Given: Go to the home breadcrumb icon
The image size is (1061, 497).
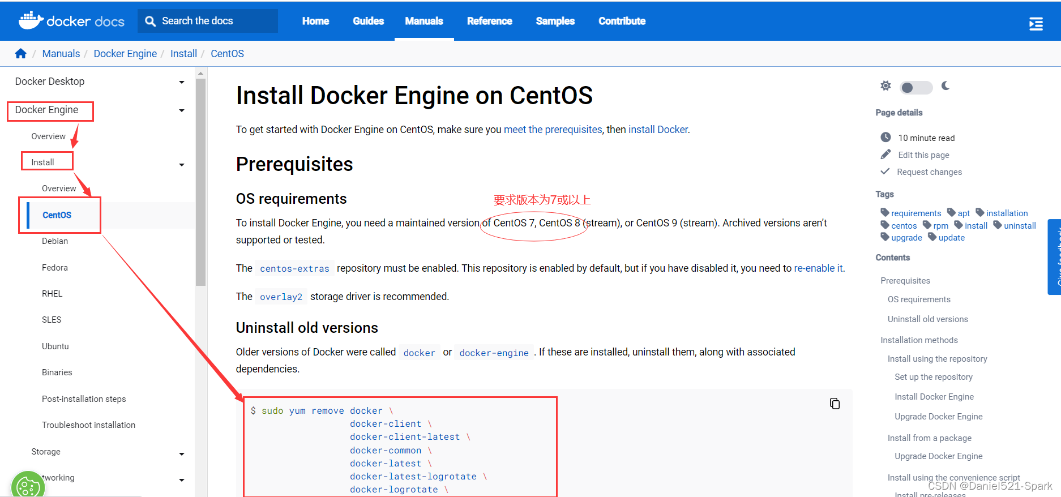Looking at the screenshot, I should tap(21, 53).
